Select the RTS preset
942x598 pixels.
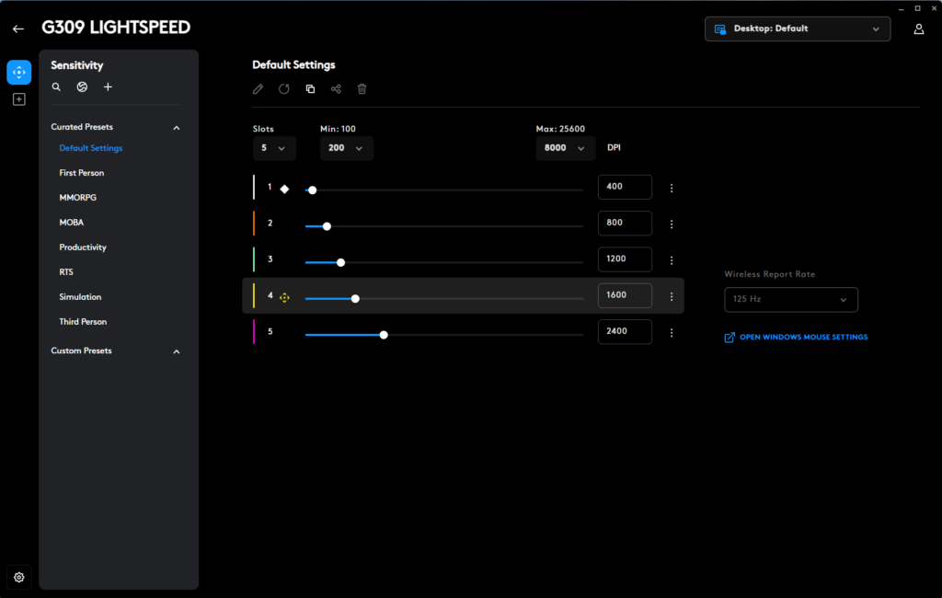66,272
